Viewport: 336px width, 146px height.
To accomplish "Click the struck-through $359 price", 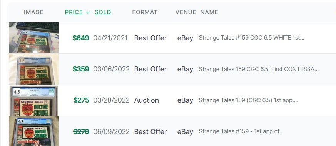I will click(81, 69).
